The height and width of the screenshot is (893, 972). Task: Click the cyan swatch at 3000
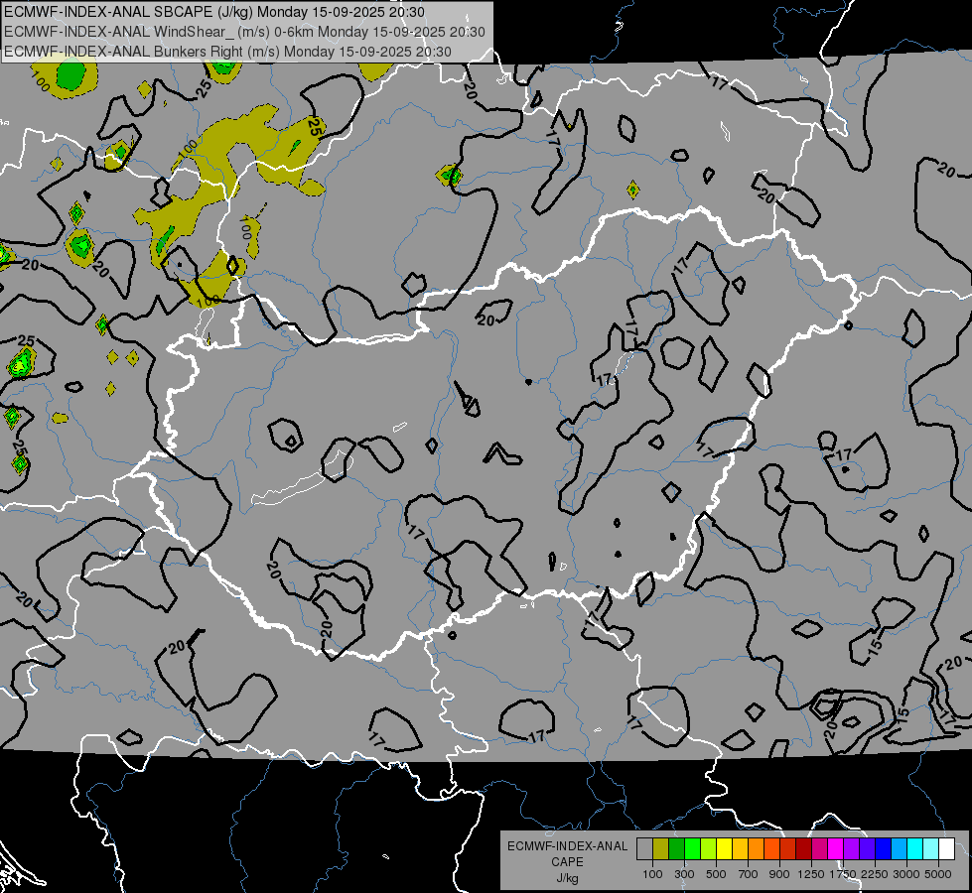tap(915, 848)
